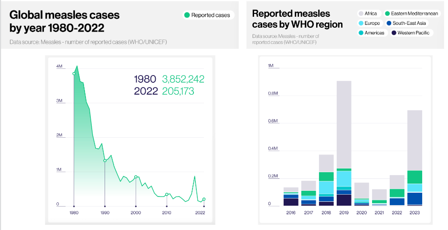
Task: Select the 2000 data point on line chart
Action: click(136, 177)
